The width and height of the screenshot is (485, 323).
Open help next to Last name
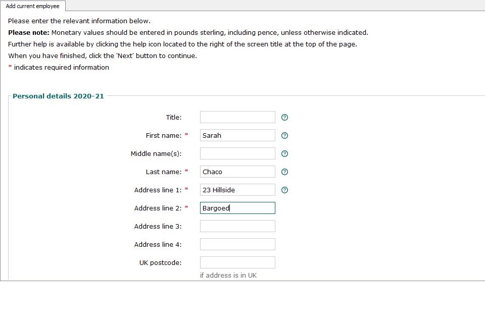(284, 172)
